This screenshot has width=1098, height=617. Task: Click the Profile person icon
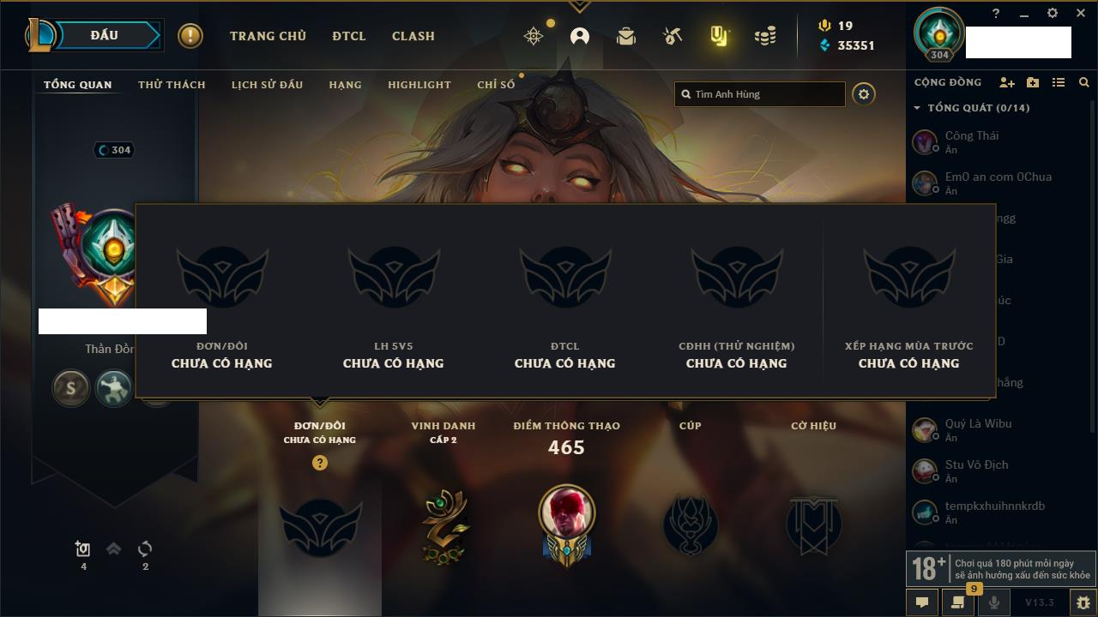tap(580, 36)
